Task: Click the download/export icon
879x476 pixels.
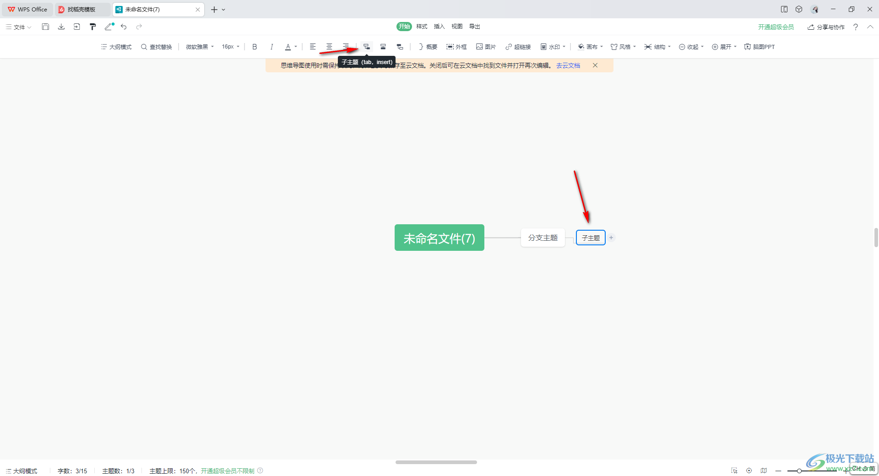Action: [61, 27]
